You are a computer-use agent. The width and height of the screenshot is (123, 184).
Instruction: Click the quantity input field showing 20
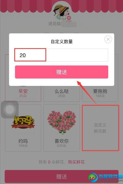pos(61,55)
